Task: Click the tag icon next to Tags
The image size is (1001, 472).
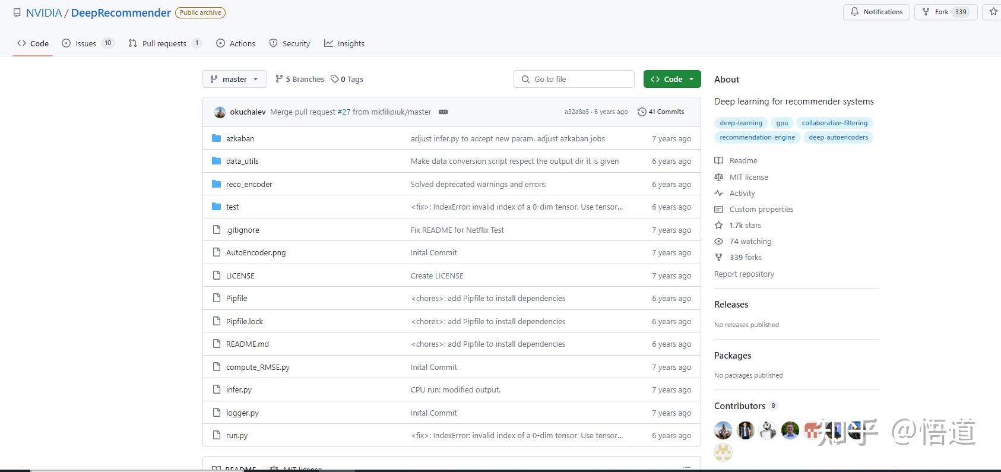Action: [335, 79]
